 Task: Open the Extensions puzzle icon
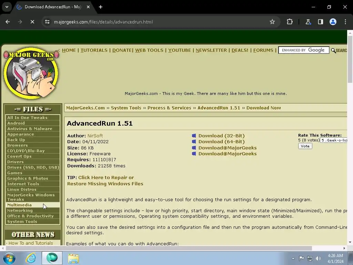(x=290, y=22)
